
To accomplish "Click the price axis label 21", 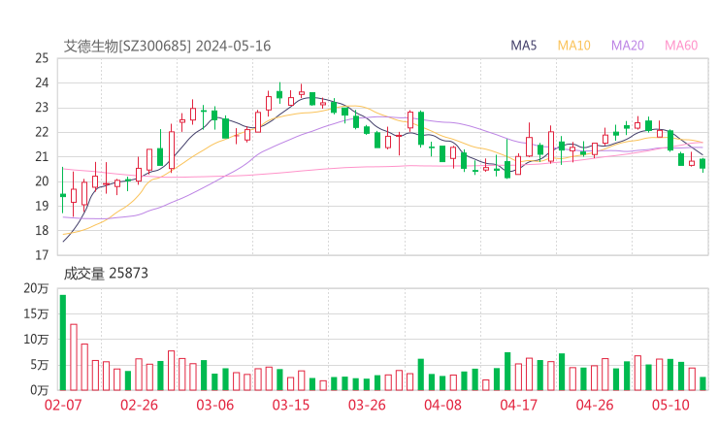I will coord(42,156).
